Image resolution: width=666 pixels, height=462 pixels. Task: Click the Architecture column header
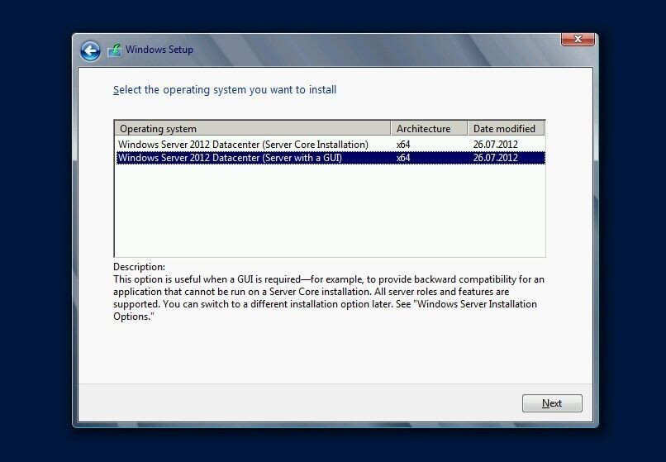click(x=429, y=128)
